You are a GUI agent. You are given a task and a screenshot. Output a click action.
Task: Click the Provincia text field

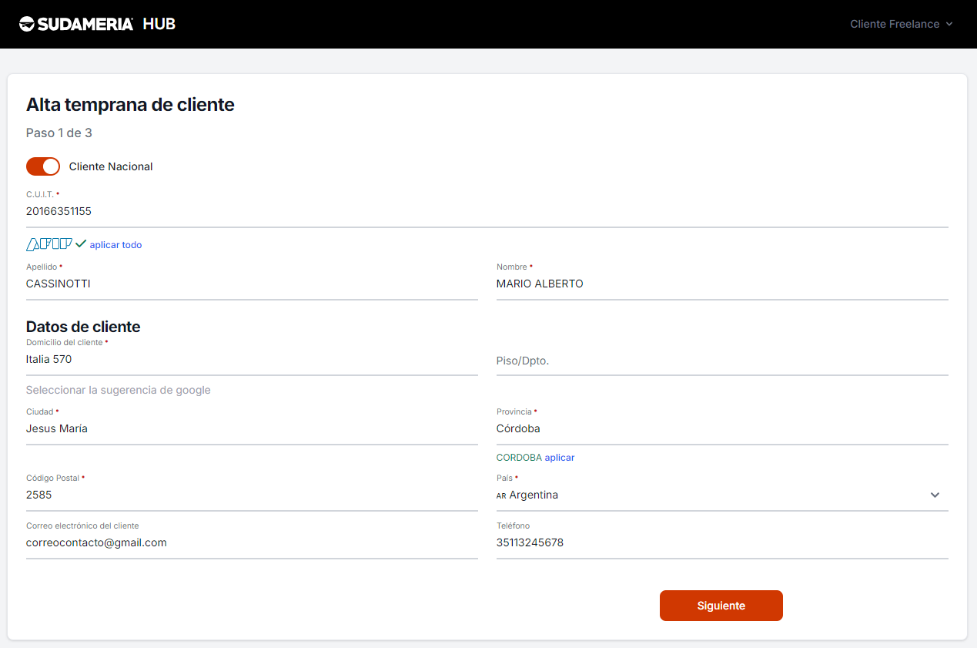pyautogui.click(x=721, y=429)
